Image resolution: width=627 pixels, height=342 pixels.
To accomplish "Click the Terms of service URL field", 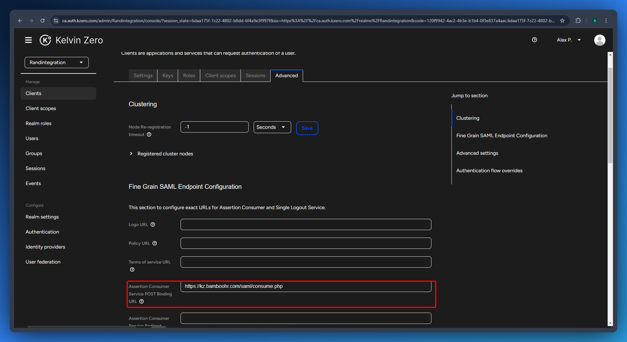I will point(306,262).
